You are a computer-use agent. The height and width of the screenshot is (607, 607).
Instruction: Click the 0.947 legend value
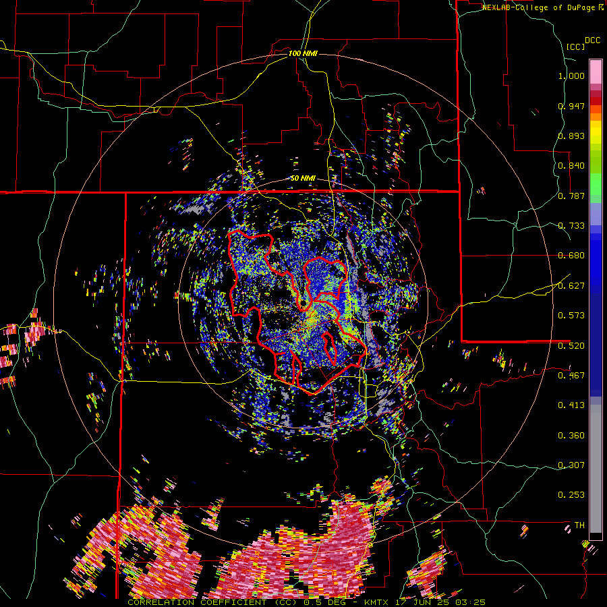pyautogui.click(x=571, y=106)
